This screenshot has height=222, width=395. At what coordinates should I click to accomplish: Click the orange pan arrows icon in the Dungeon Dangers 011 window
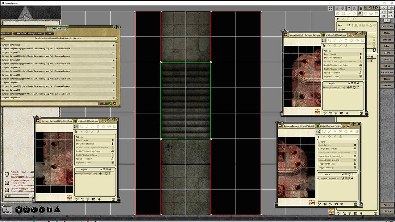(69, 198)
